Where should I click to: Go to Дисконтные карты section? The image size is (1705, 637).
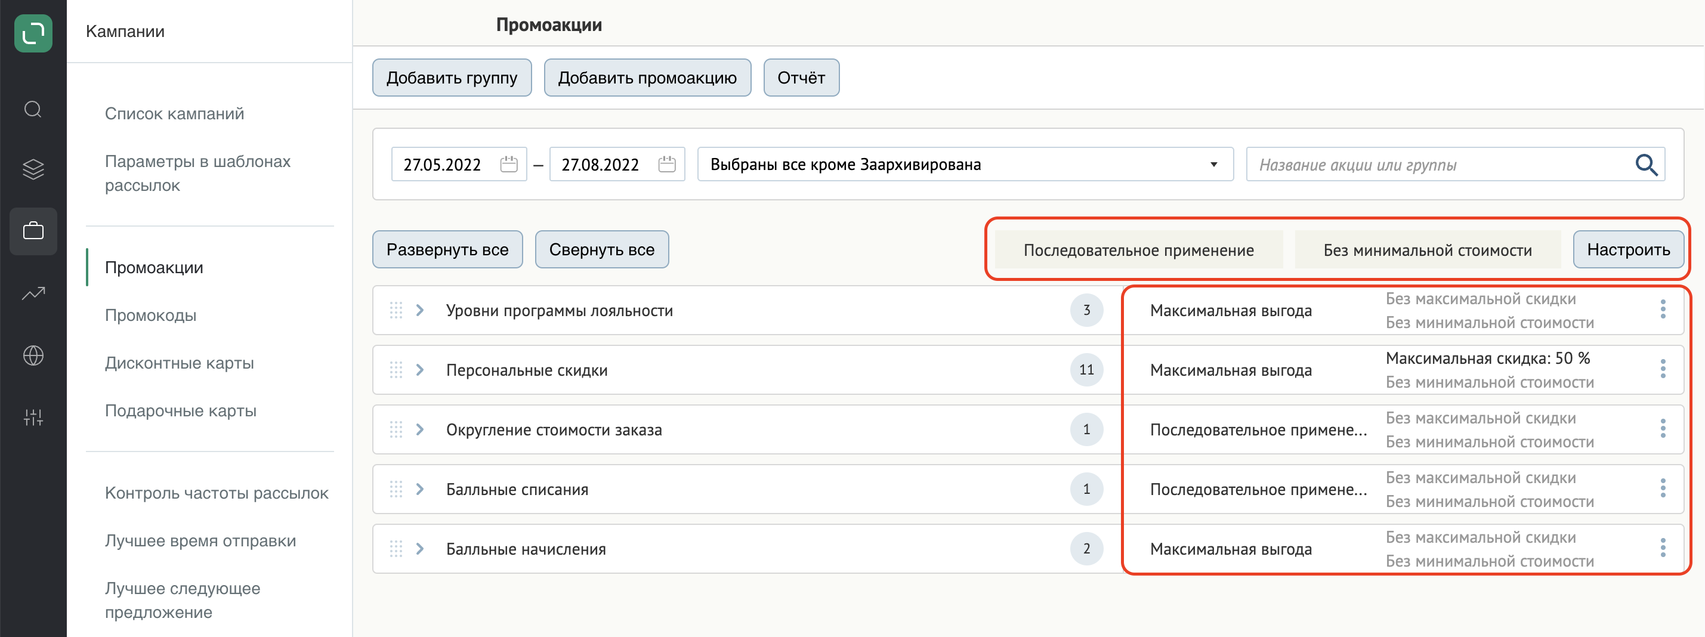tap(180, 363)
